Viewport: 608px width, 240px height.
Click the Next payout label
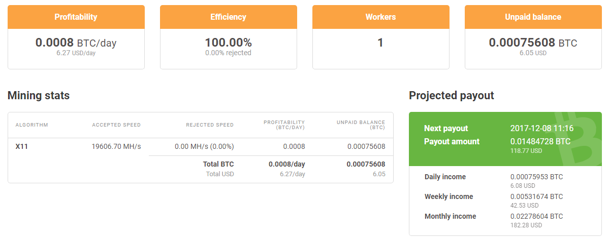pos(446,128)
